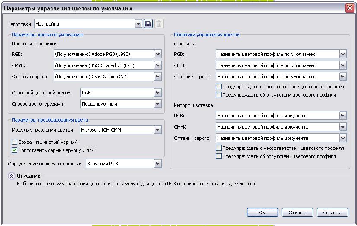The width and height of the screenshot is (357, 226).
Task: Enable Сохранить чистый черный checkbox
Action: click(14, 142)
